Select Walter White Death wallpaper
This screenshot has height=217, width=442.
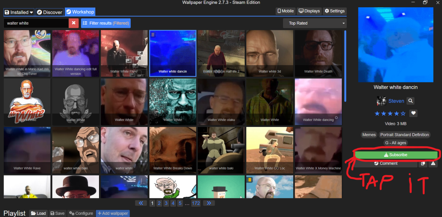[318, 54]
